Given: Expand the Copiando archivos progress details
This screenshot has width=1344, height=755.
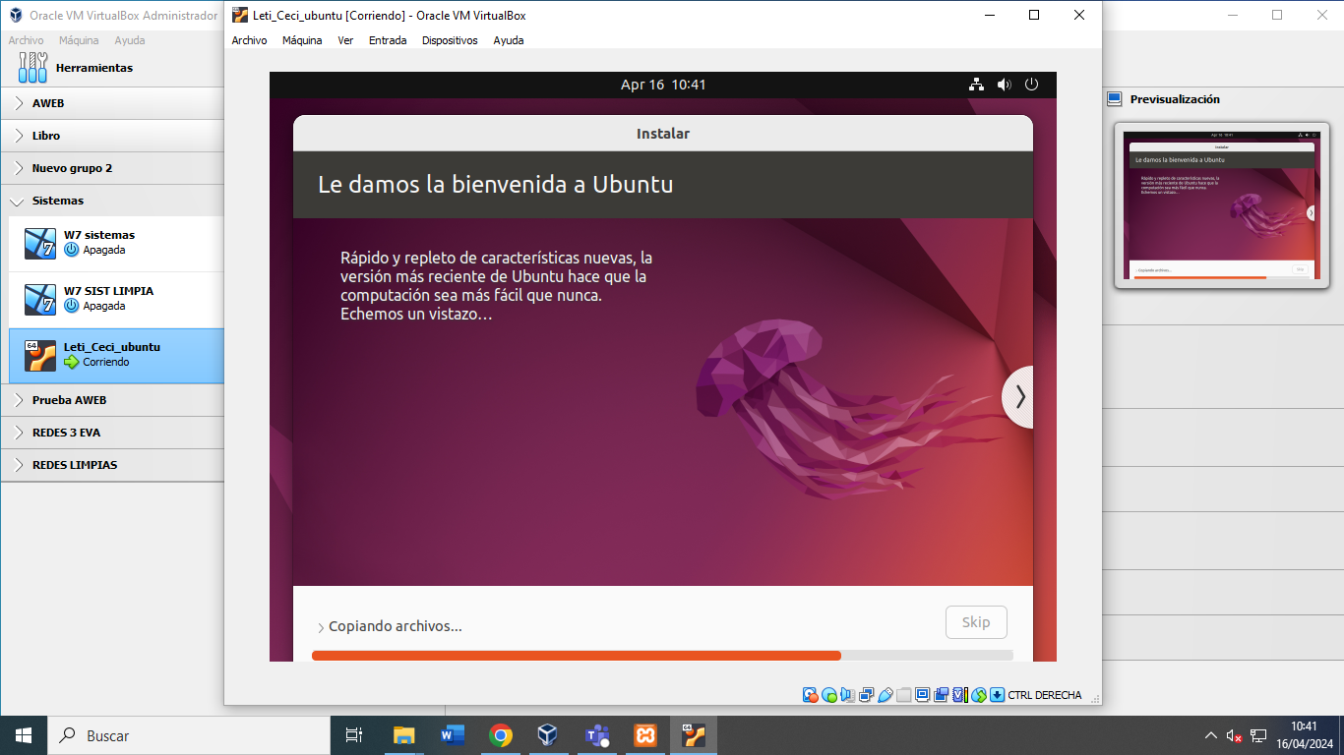Looking at the screenshot, I should click(321, 626).
